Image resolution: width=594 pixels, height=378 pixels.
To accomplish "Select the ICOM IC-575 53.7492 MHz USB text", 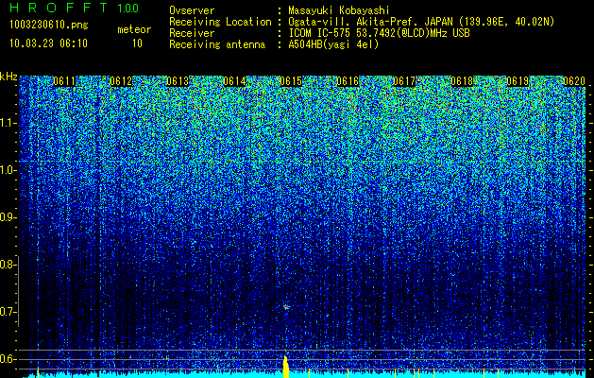I will (379, 33).
